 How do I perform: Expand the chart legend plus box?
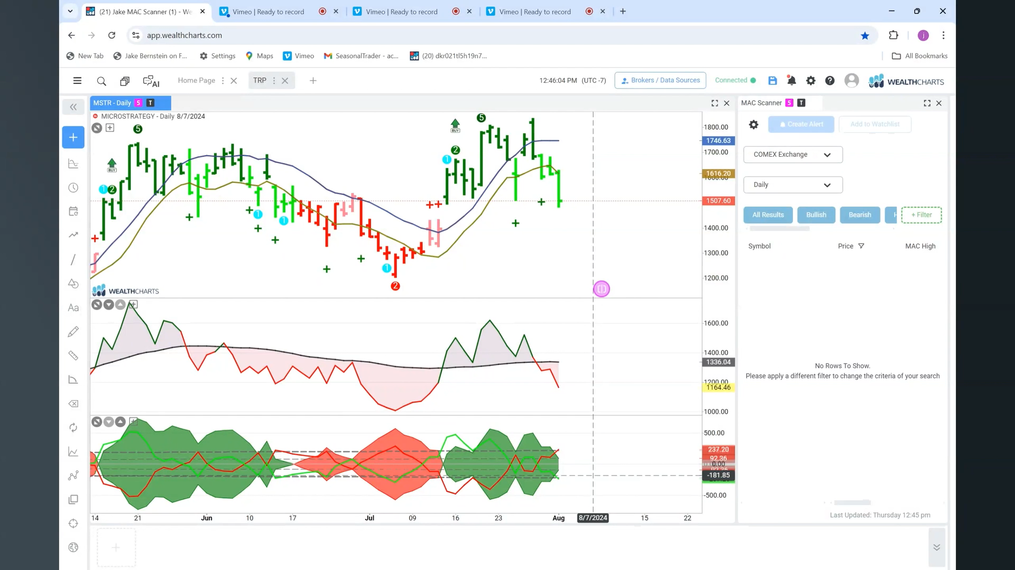110,128
